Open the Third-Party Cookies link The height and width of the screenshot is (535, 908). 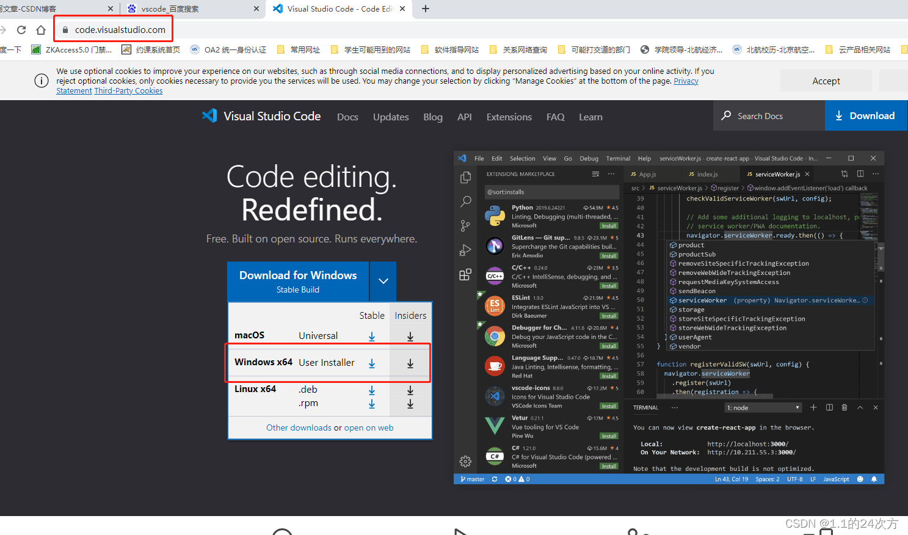128,90
